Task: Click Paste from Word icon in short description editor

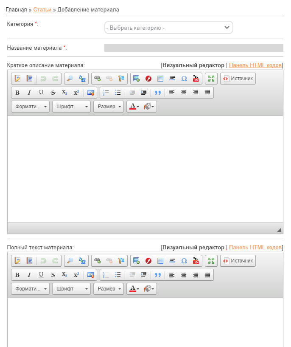Action: [29, 79]
